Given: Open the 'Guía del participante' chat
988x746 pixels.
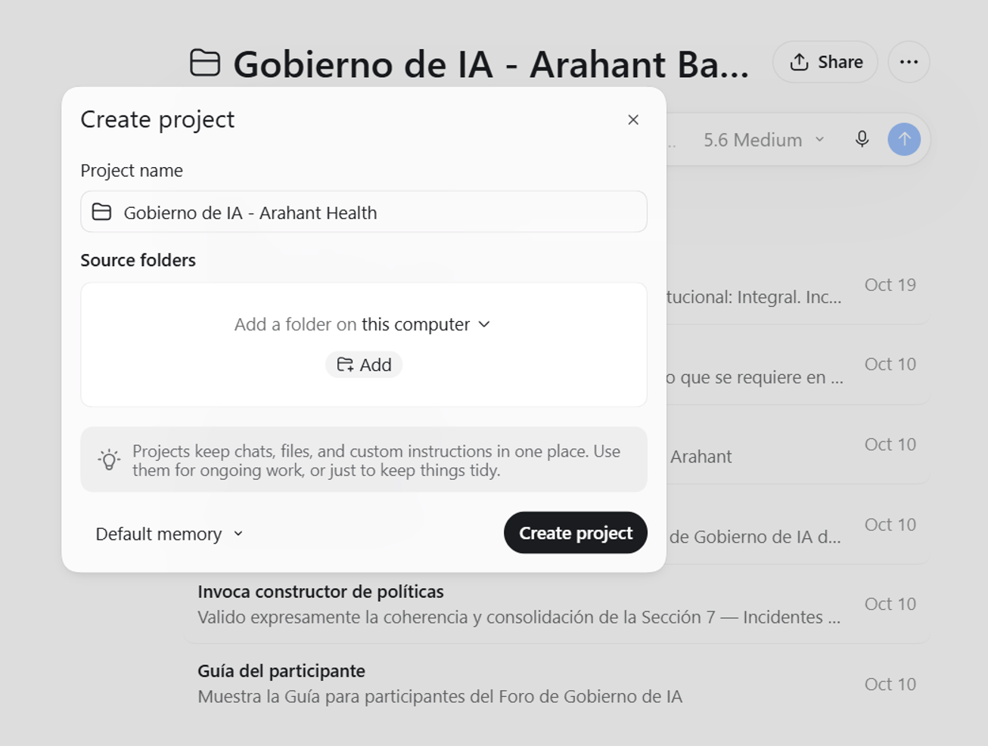Looking at the screenshot, I should point(557,684).
